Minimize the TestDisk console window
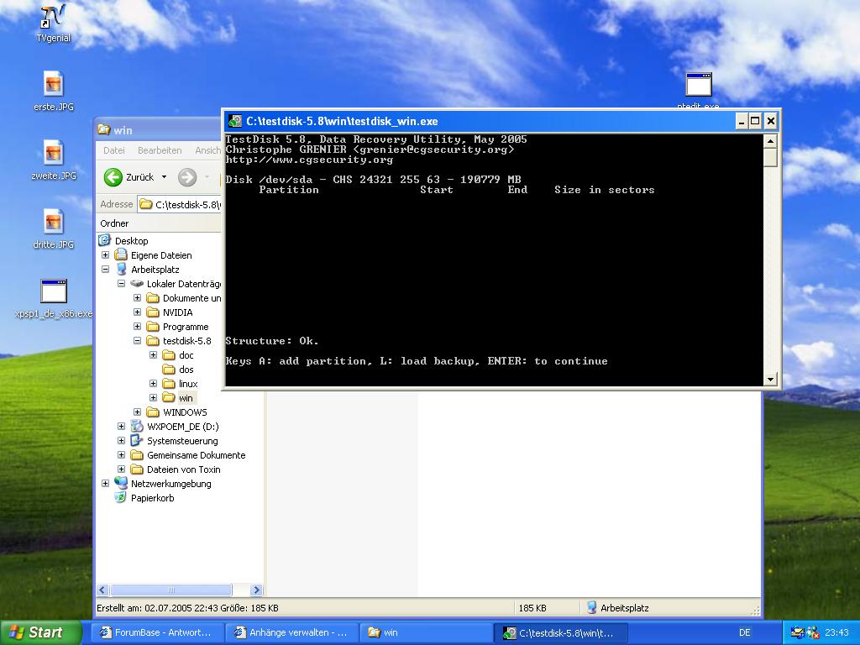 point(742,121)
